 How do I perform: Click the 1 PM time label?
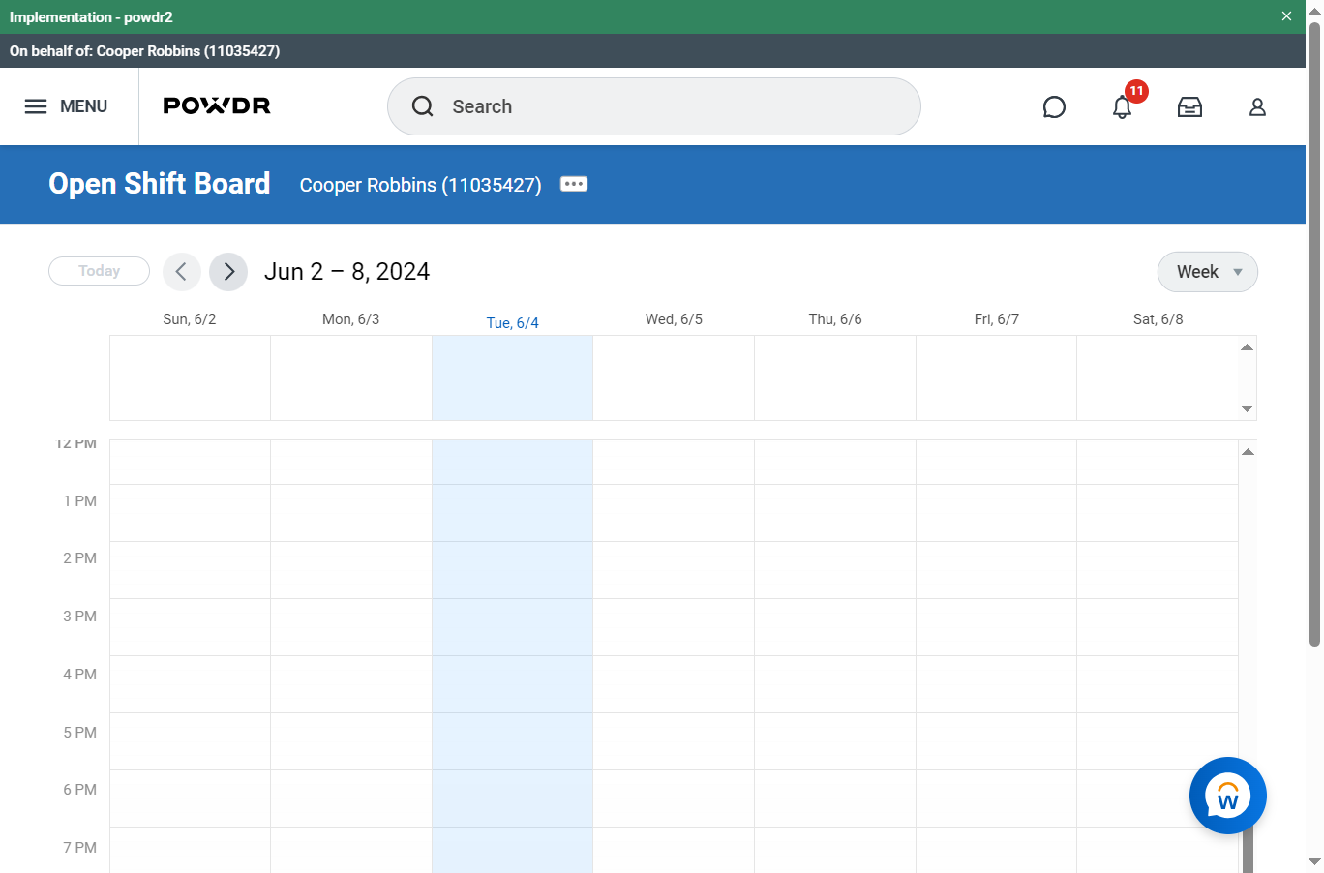80,501
